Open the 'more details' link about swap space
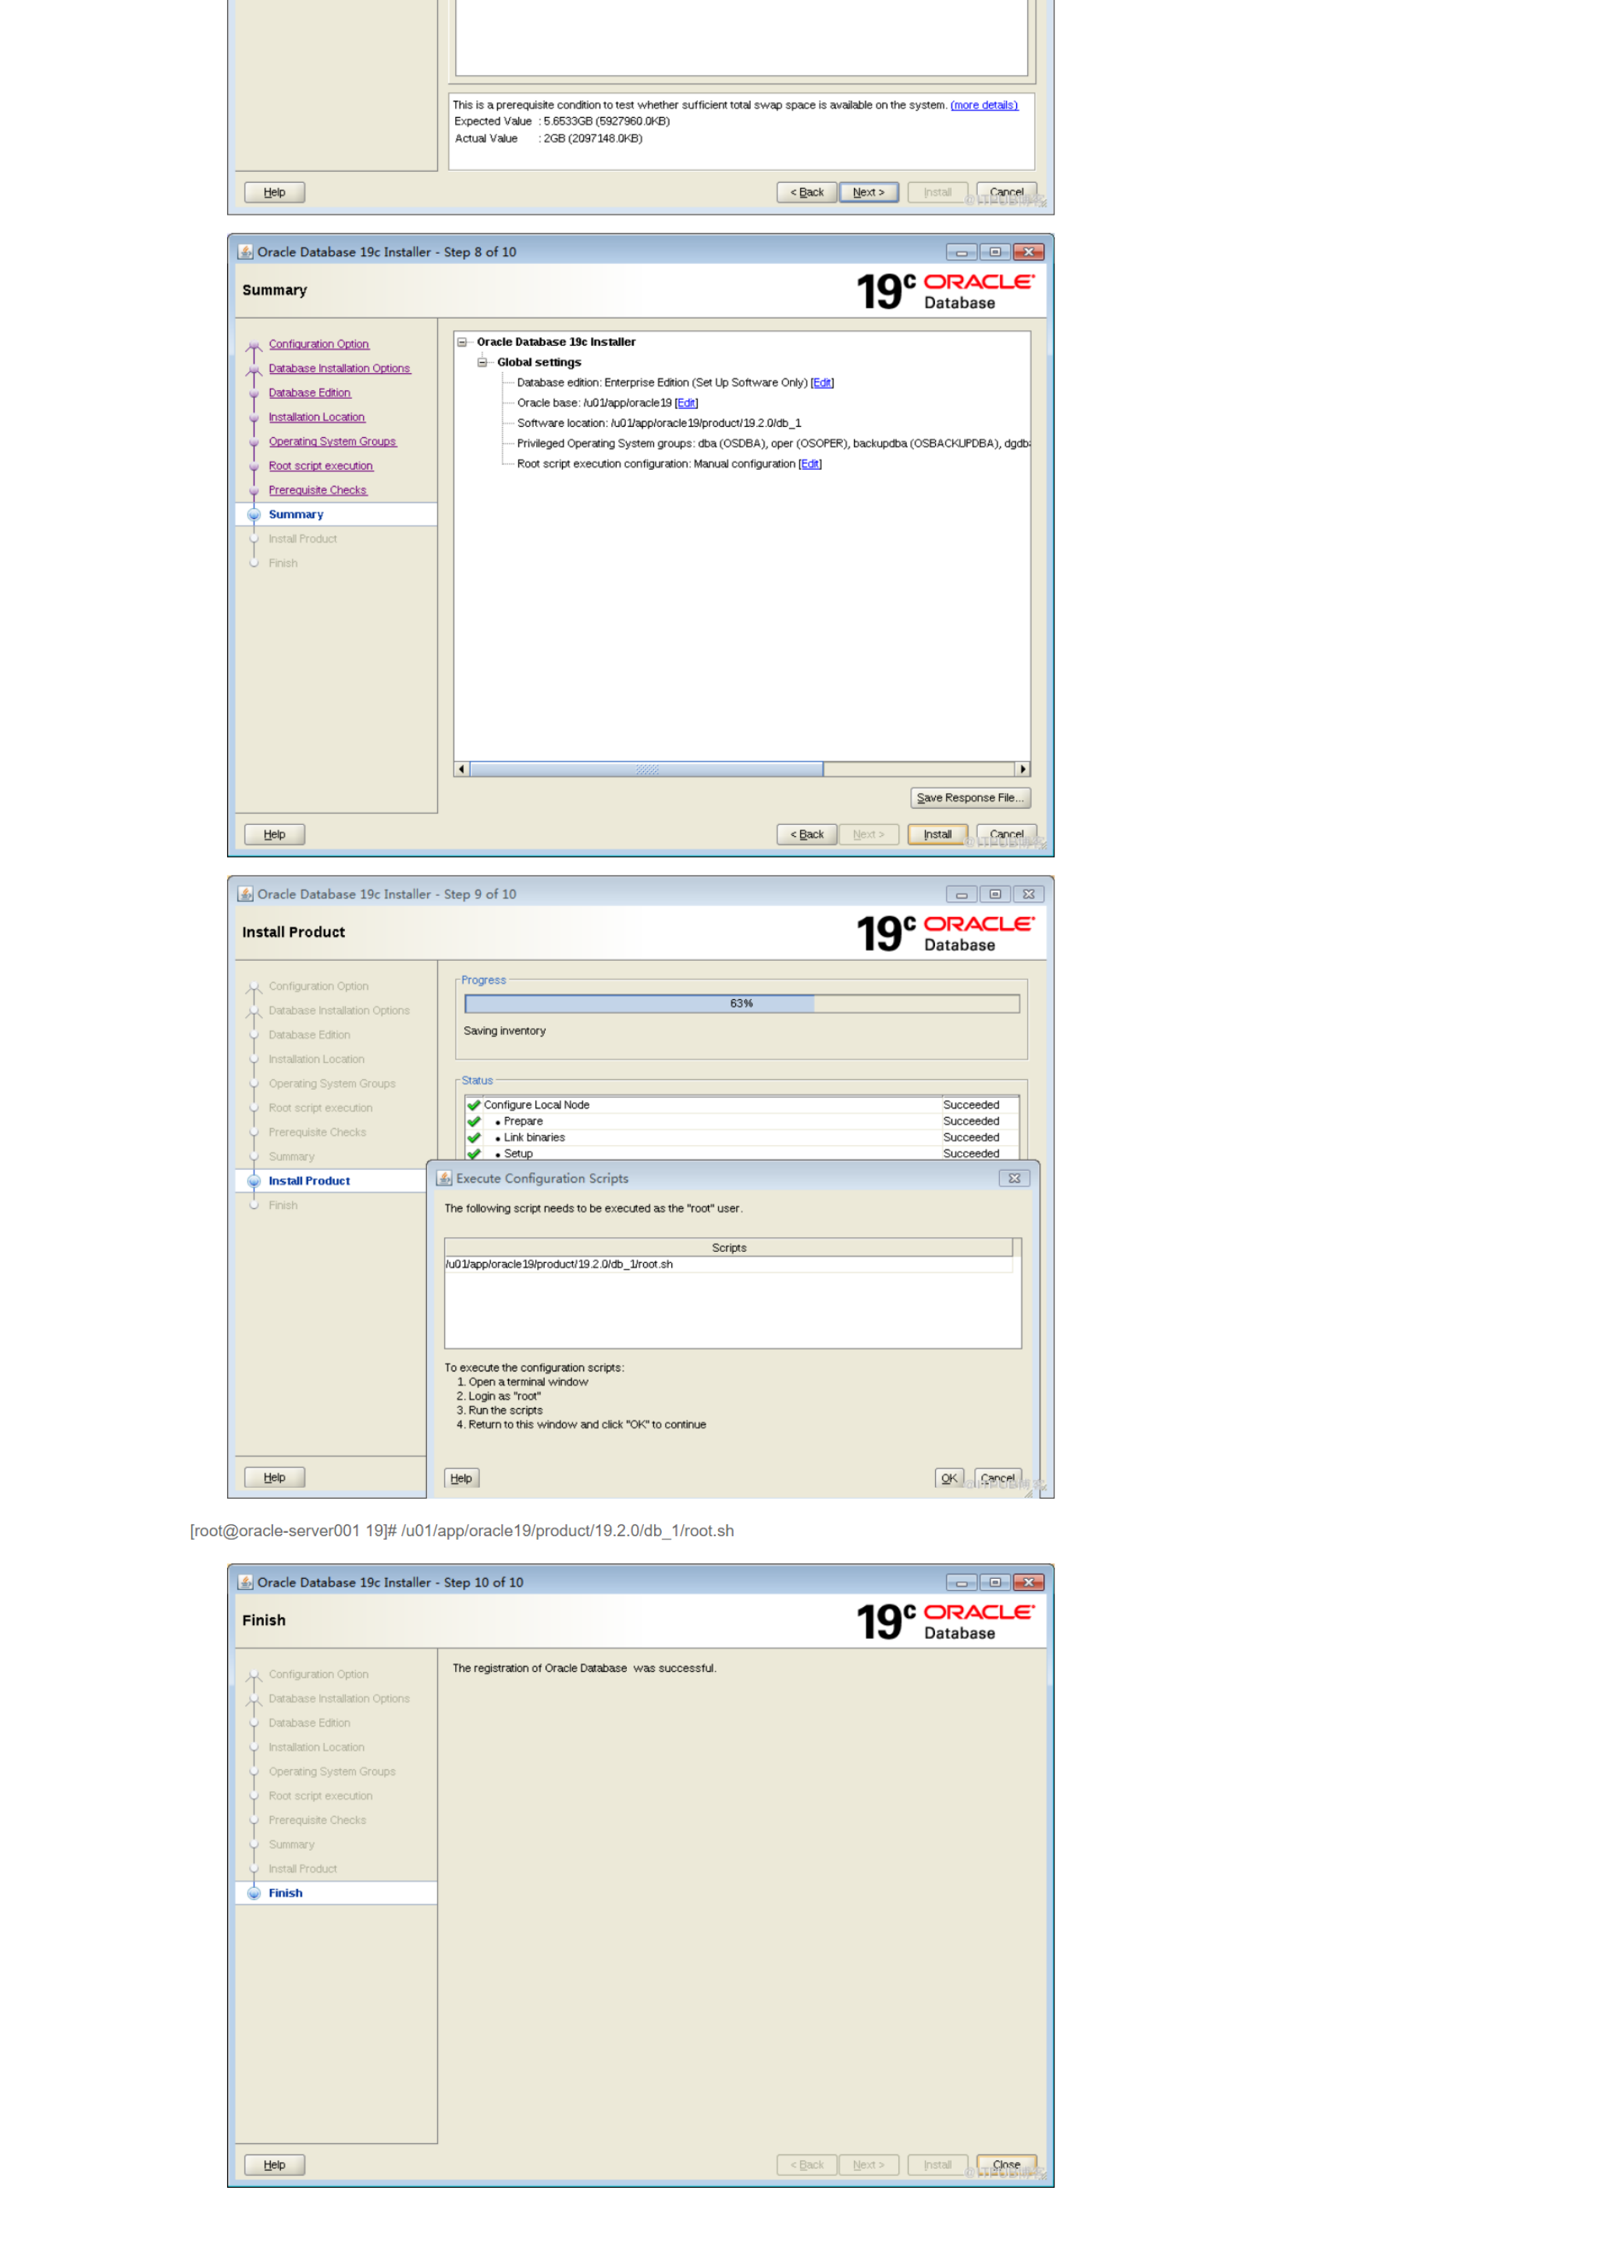The image size is (1597, 2251). 983,105
